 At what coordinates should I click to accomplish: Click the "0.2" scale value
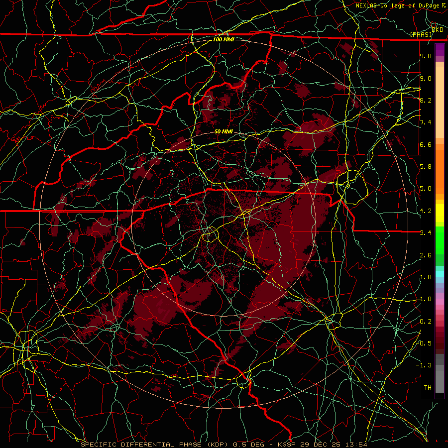point(426,322)
